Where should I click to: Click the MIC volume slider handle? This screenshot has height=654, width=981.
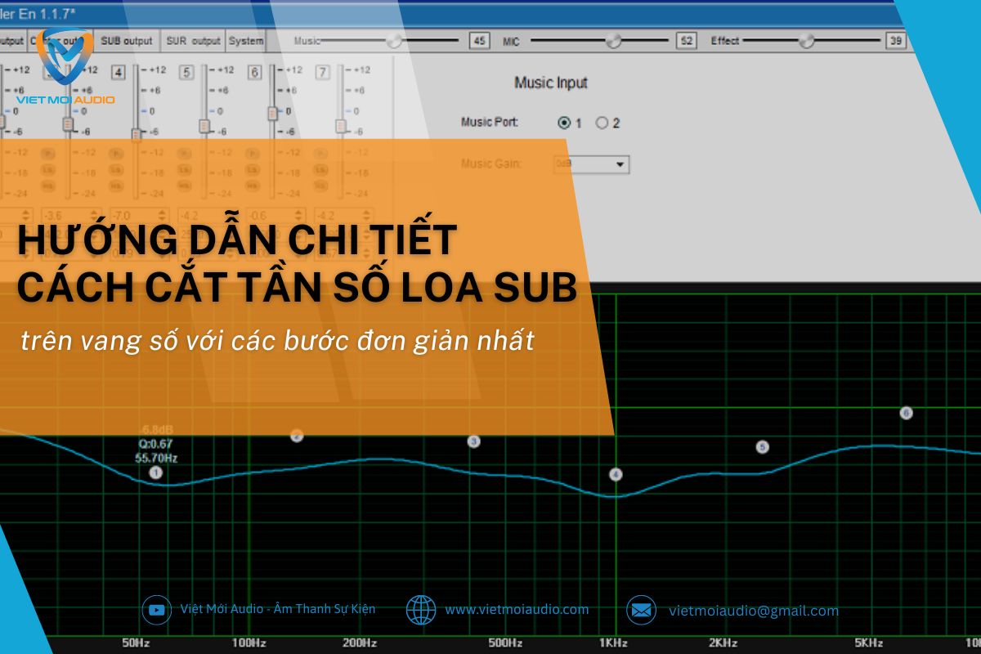coord(613,40)
